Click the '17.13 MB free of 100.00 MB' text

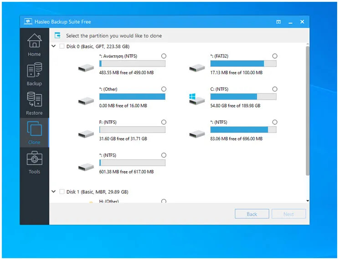point(236,72)
